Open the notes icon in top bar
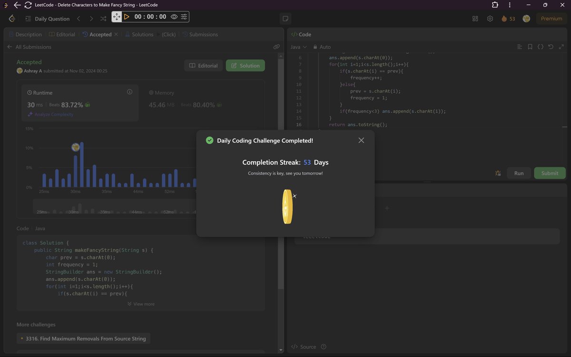 [x=285, y=19]
